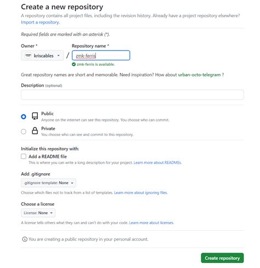This screenshot has height=268, width=260.
Task: Open Learn more about ignoring files link
Action: coord(140,193)
